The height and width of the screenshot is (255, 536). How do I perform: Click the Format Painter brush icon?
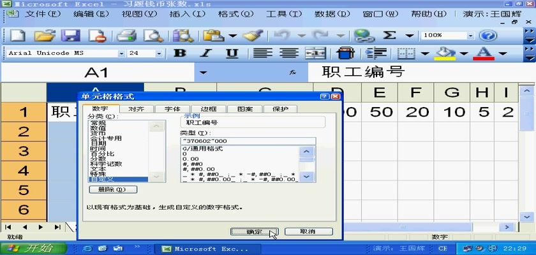click(249, 36)
